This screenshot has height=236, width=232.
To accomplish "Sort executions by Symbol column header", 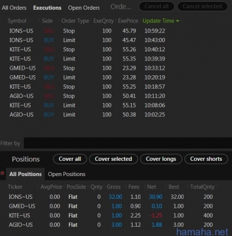I will coord(17,21).
